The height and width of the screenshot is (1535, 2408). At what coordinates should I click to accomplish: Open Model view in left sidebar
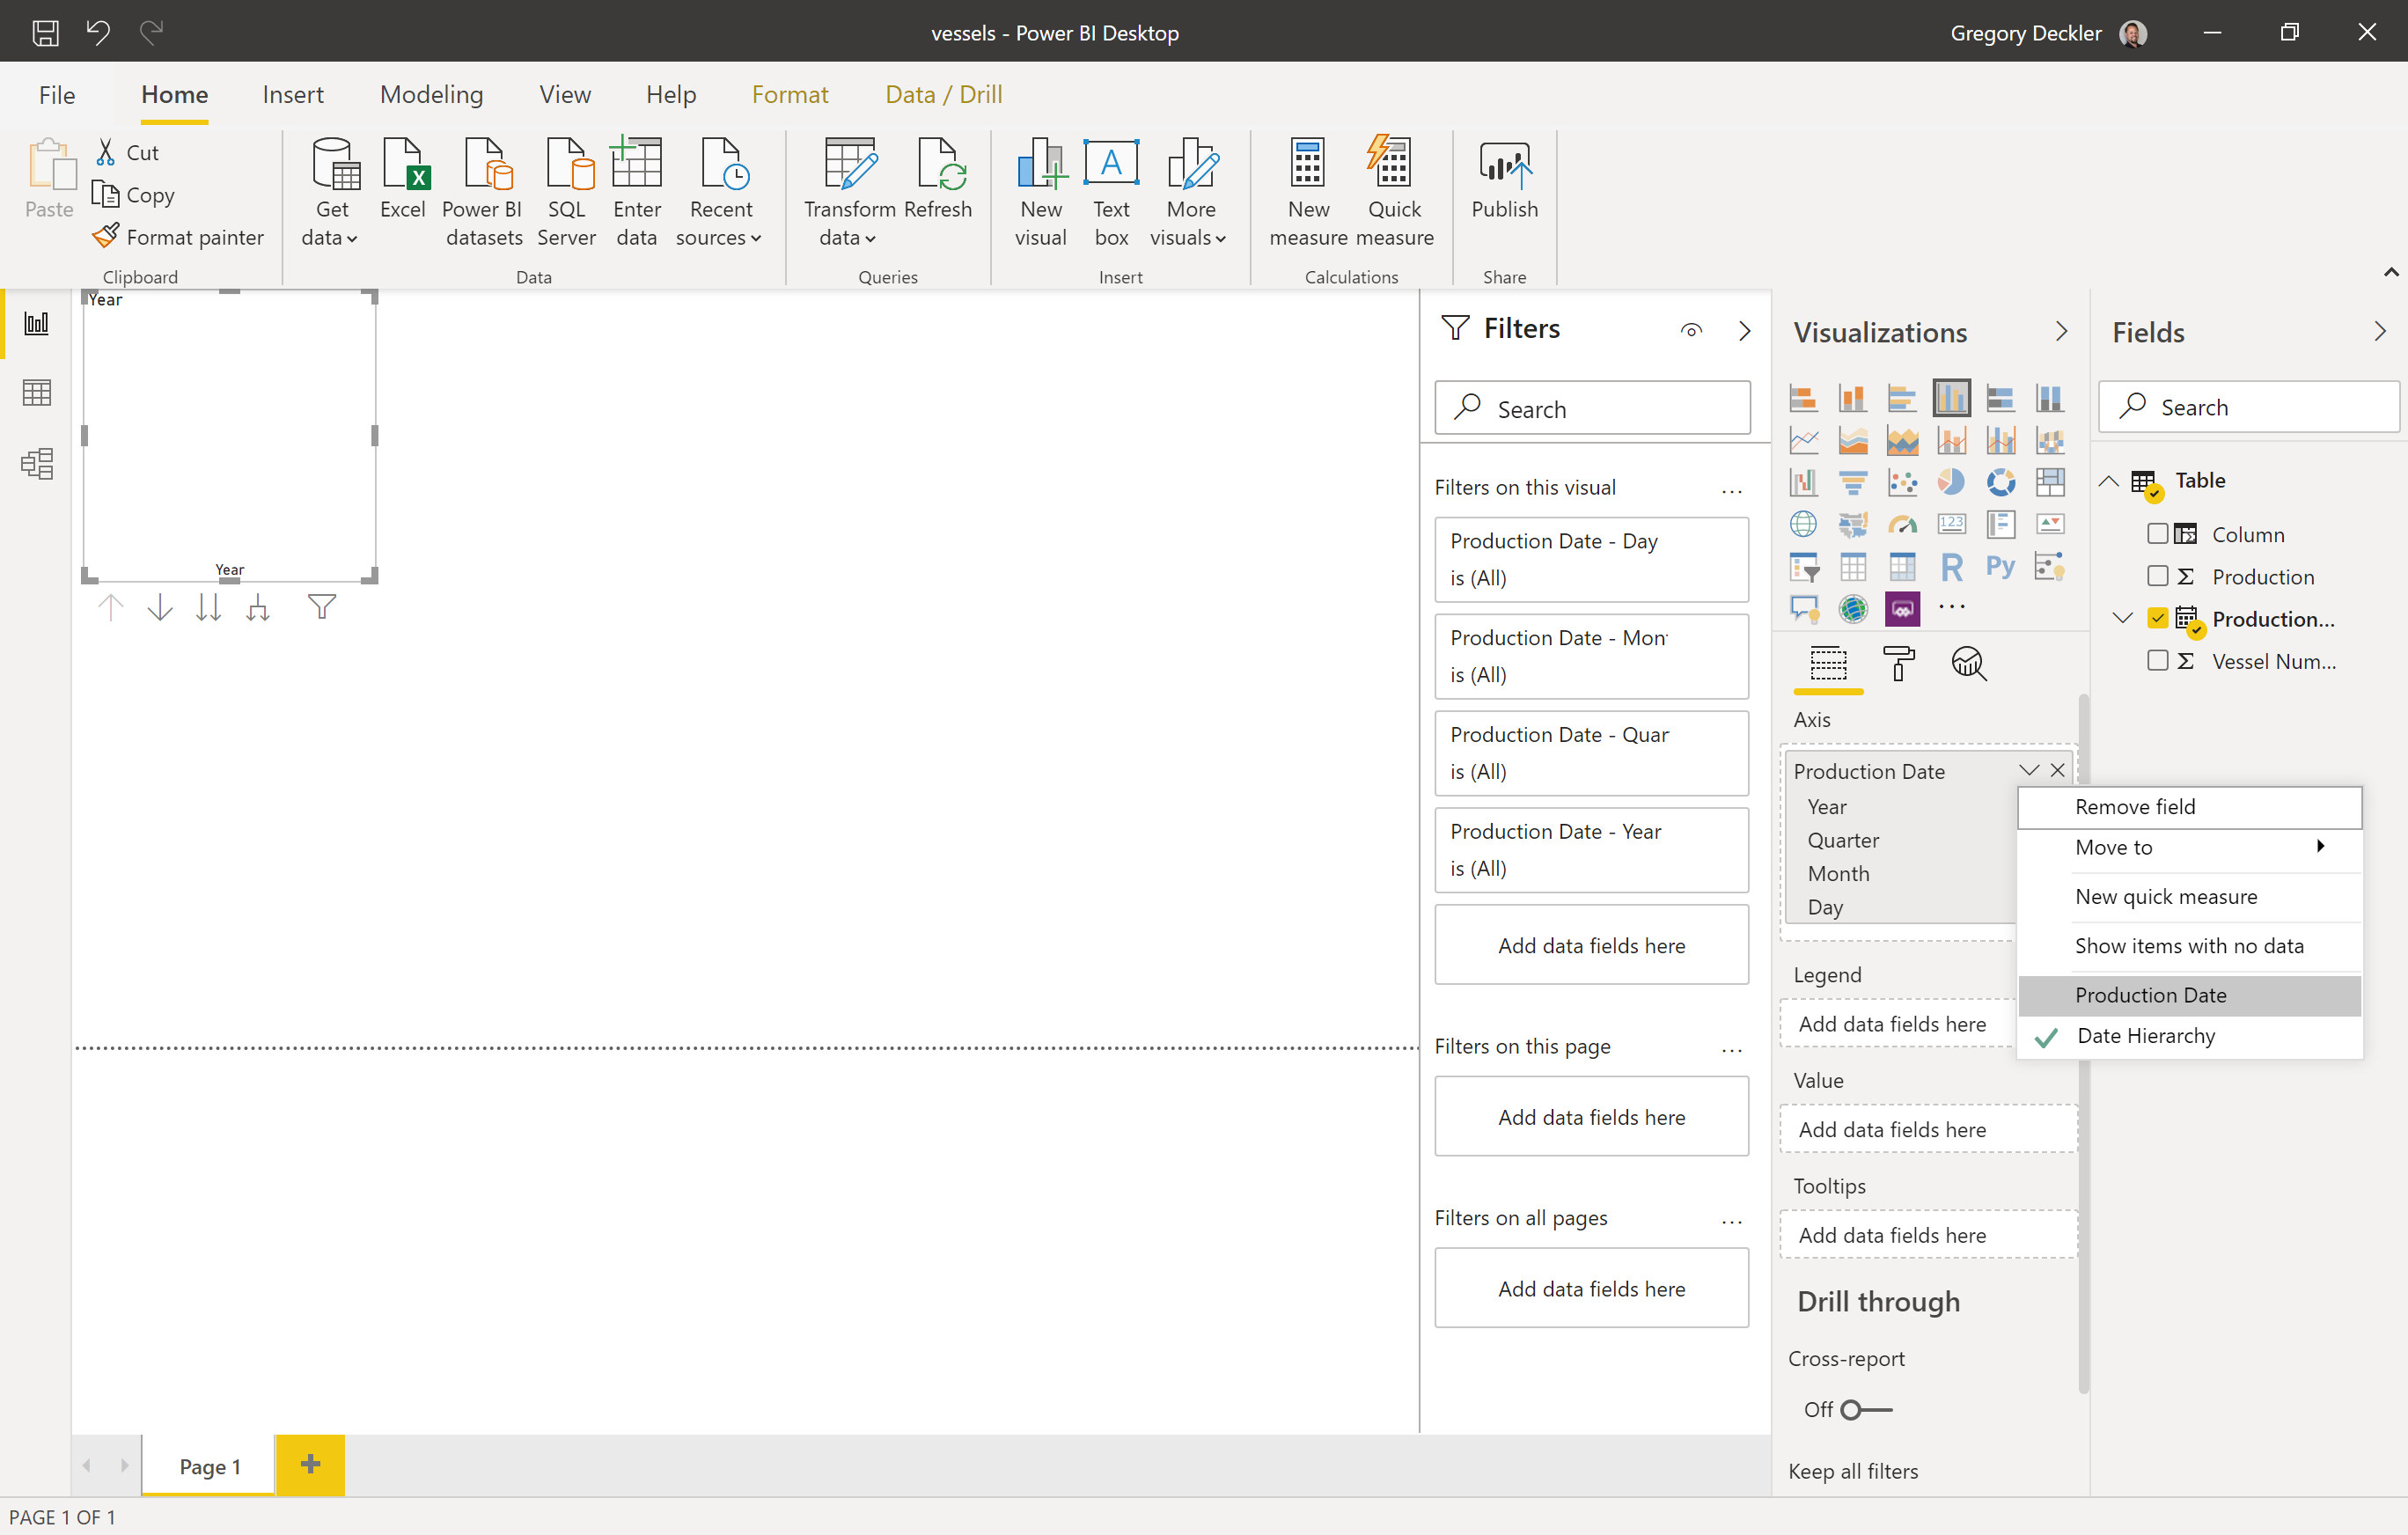point(36,463)
